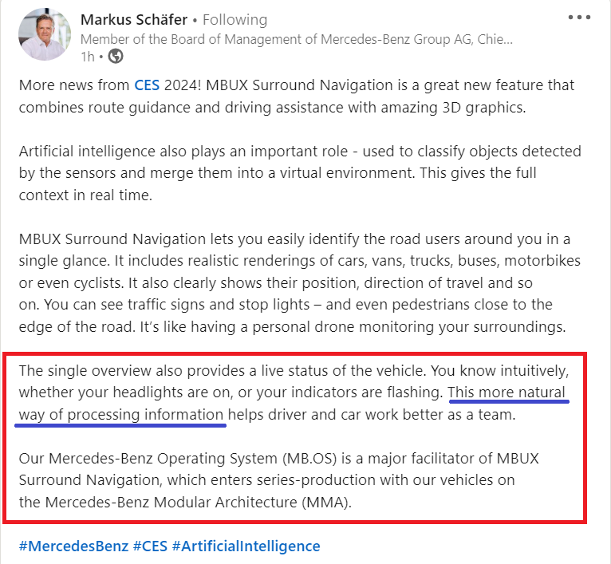Open the Markus Schäfer name link
The image size is (611, 564).
pos(134,19)
